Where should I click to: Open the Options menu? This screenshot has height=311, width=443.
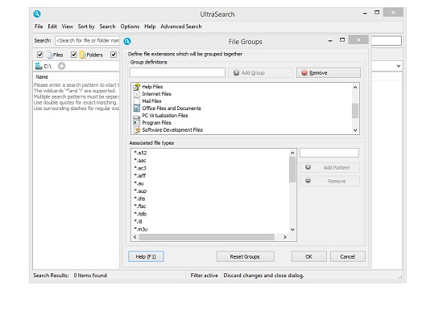point(130,27)
